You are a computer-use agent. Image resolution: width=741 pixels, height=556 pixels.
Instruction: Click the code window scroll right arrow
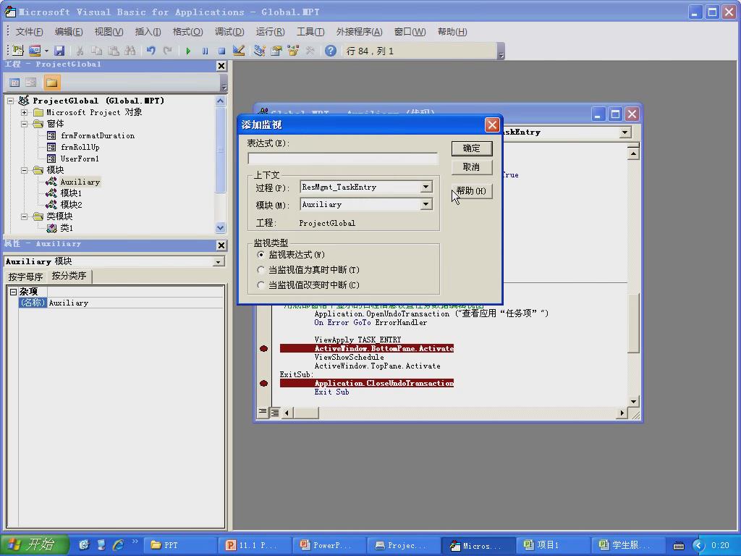point(622,413)
